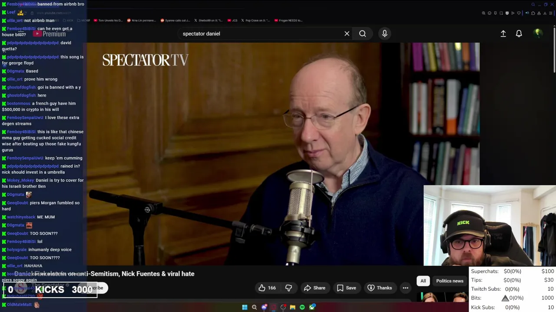556x312 pixels.
Task: Open Discord from the taskbar
Action: click(x=264, y=307)
